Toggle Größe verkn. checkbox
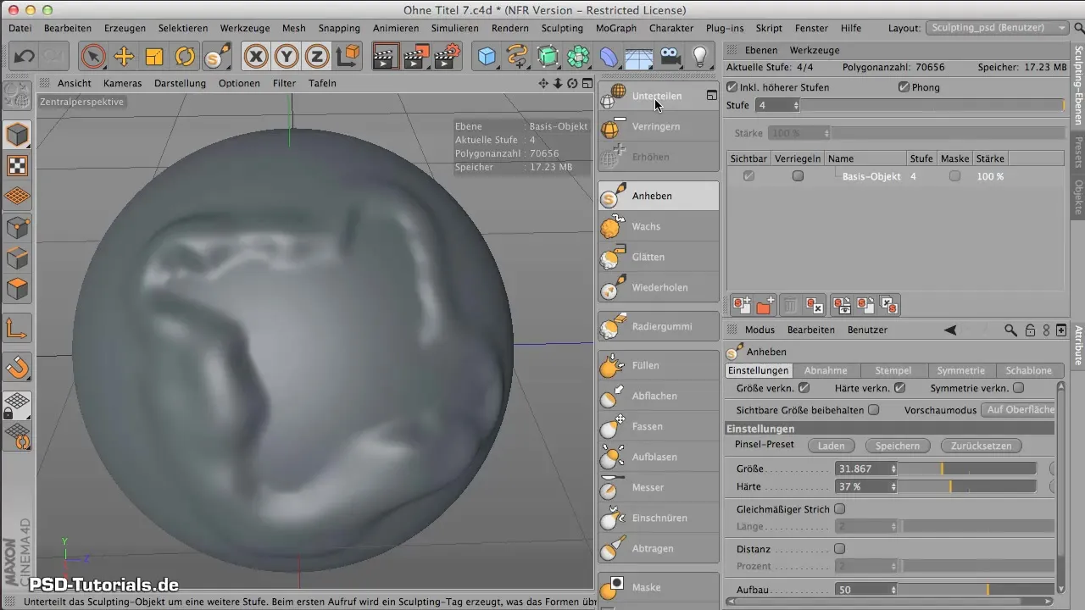The height and width of the screenshot is (610, 1085). point(804,388)
